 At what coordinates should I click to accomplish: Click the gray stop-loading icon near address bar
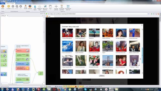click(49, 14)
